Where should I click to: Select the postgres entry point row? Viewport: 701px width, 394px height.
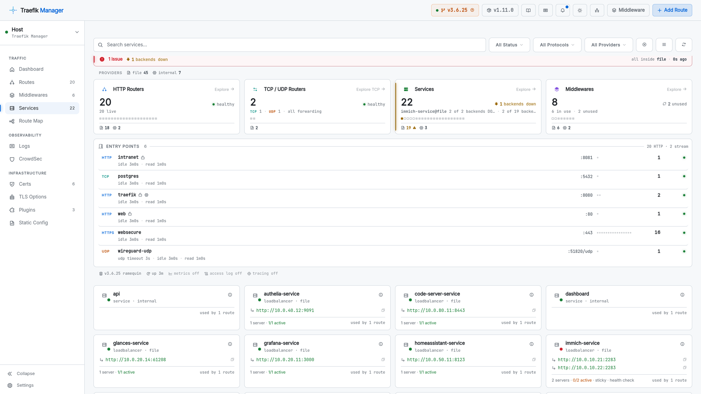pos(393,179)
